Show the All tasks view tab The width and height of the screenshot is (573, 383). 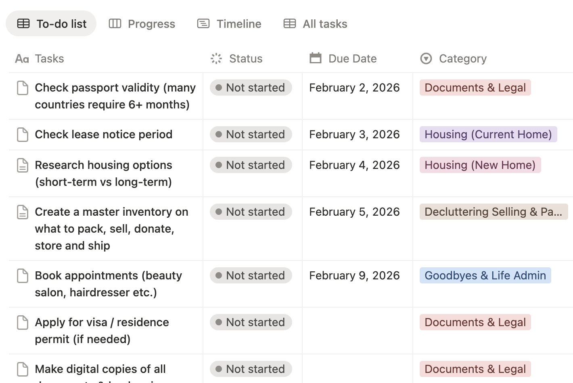[315, 24]
